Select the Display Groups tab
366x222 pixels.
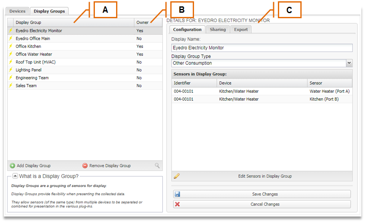tap(49, 11)
